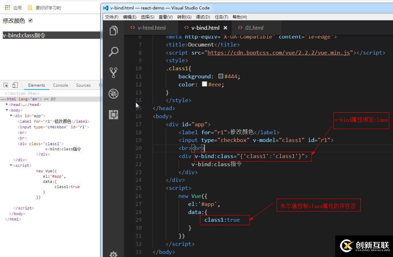This screenshot has width=393, height=257.
Task: Open the Manage gear in VS Code
Action: [114, 254]
